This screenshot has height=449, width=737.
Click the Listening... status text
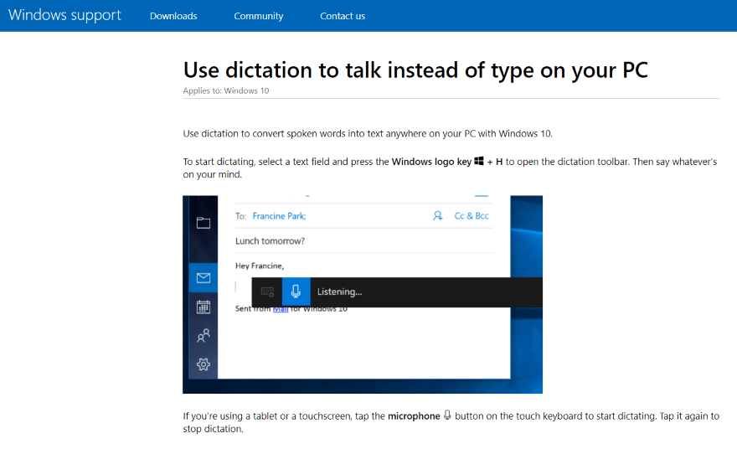pyautogui.click(x=339, y=292)
